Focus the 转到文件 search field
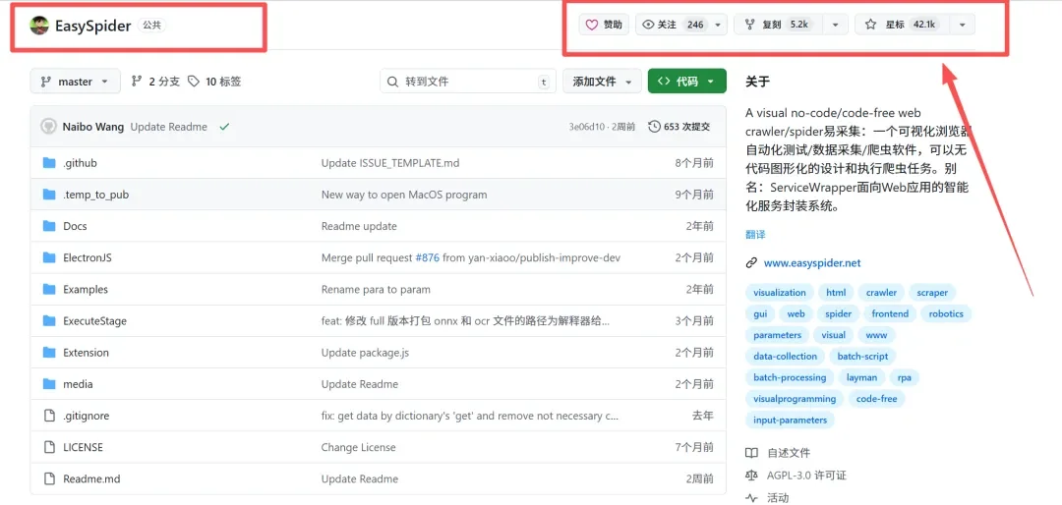Viewport: 1062px width, 505px height. (x=468, y=82)
